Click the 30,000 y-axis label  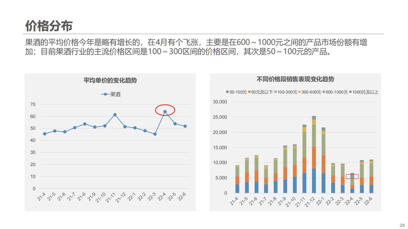[x=220, y=102]
